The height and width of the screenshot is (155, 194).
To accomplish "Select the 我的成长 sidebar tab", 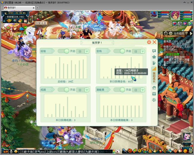I will (x=154, y=75).
